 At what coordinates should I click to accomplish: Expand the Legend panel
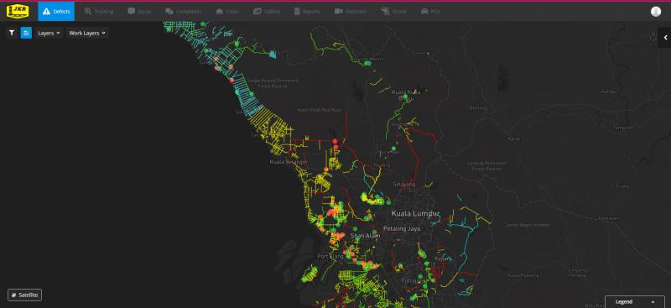[x=635, y=301]
